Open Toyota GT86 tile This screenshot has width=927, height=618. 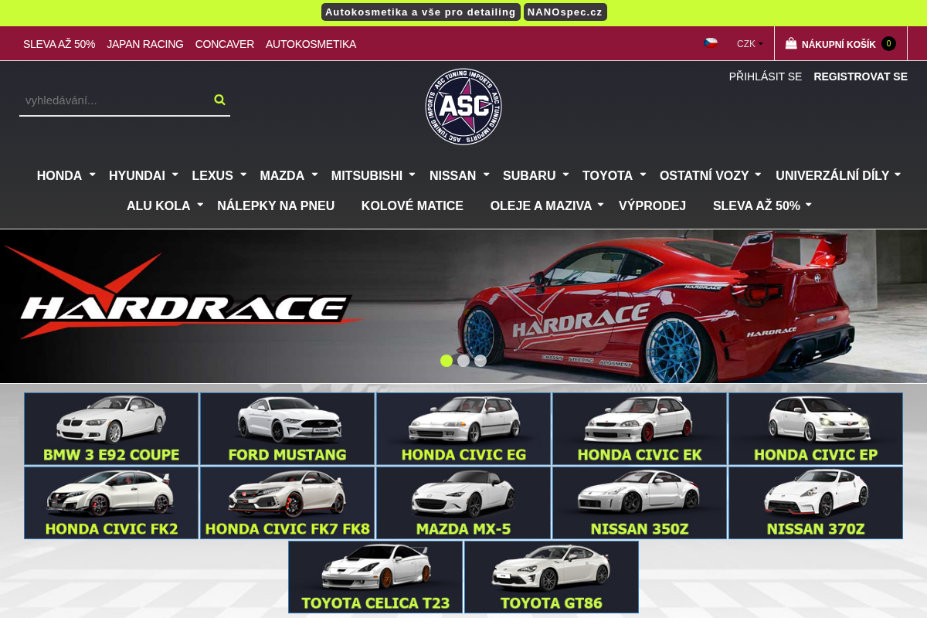552,577
